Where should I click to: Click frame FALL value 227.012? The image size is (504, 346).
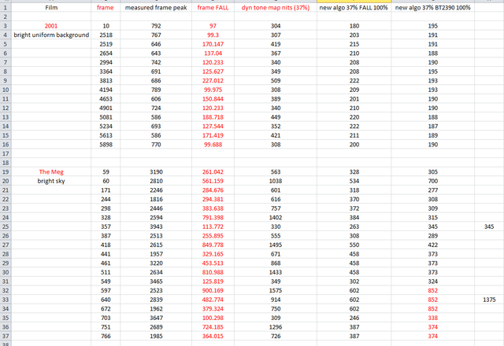[x=213, y=80]
